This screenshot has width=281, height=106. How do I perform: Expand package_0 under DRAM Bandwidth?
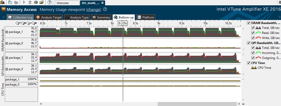pos(7,43)
